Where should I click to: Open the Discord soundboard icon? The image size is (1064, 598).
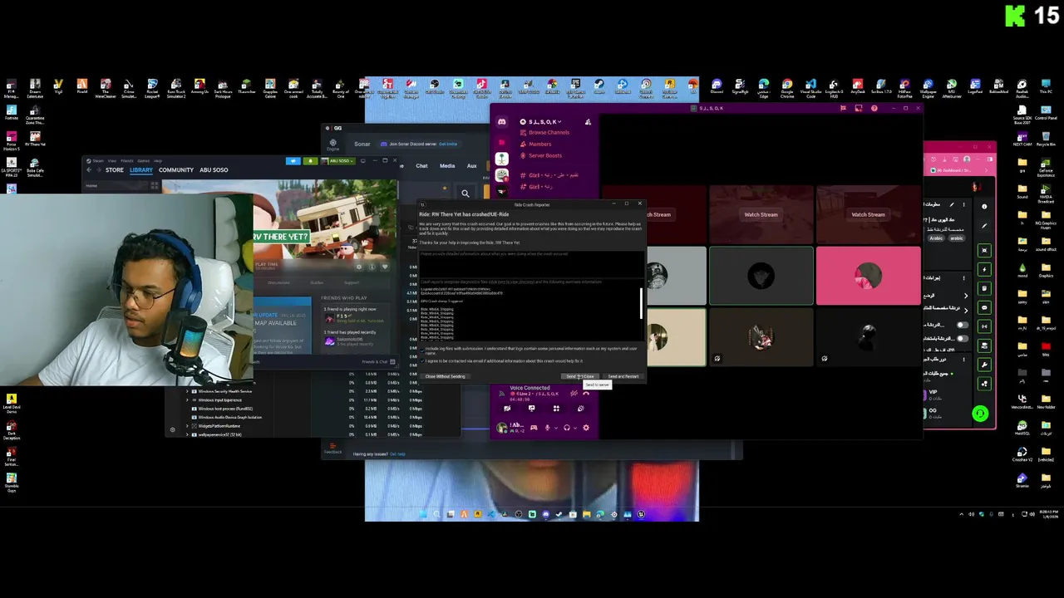[580, 409]
